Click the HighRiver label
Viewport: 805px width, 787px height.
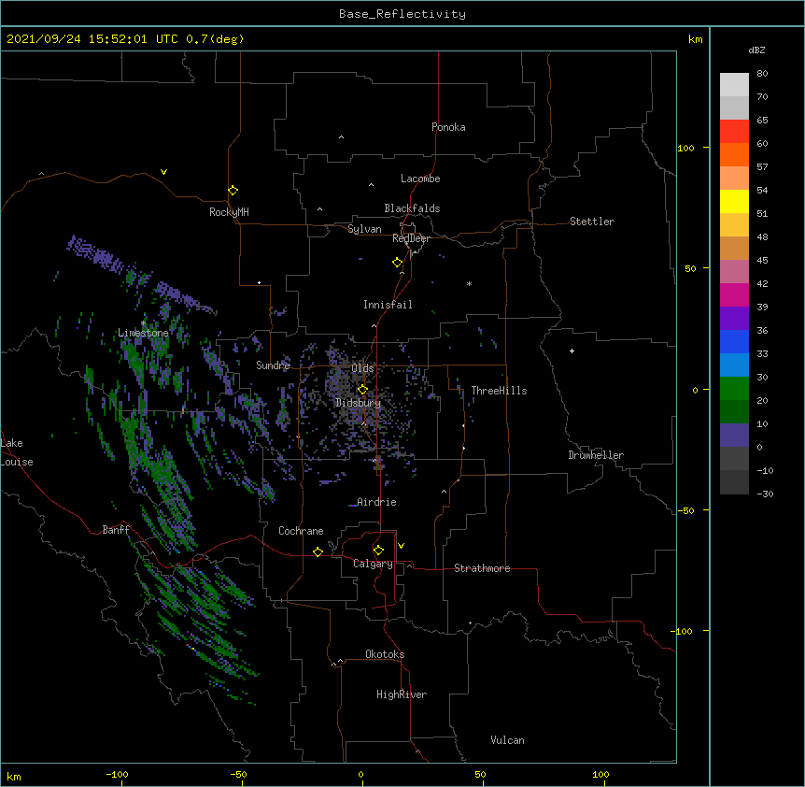click(x=402, y=695)
